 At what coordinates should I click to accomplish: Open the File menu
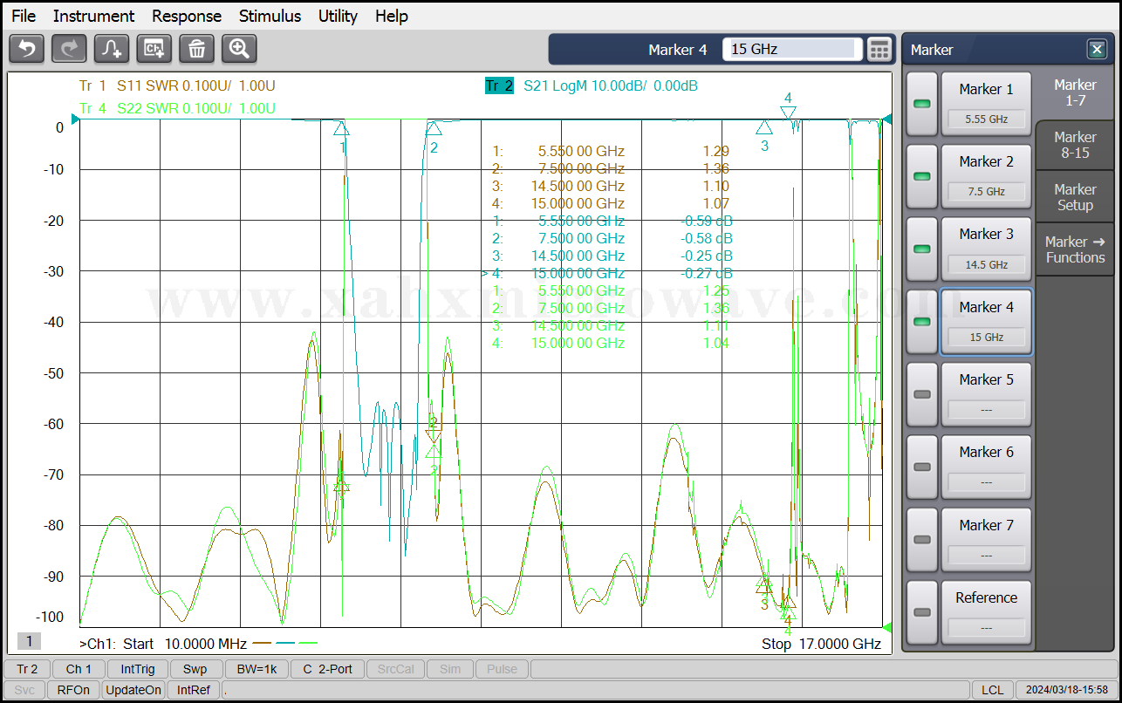point(24,16)
